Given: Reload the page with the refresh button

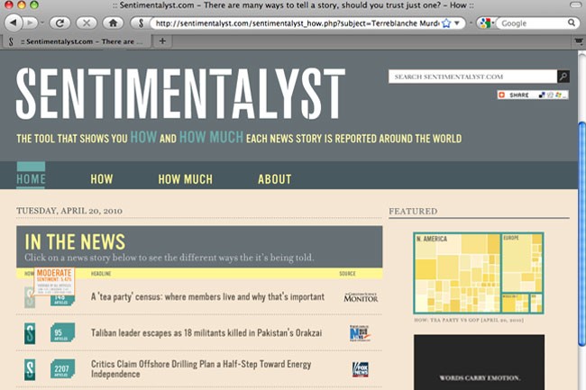Looking at the screenshot, I should point(60,23).
